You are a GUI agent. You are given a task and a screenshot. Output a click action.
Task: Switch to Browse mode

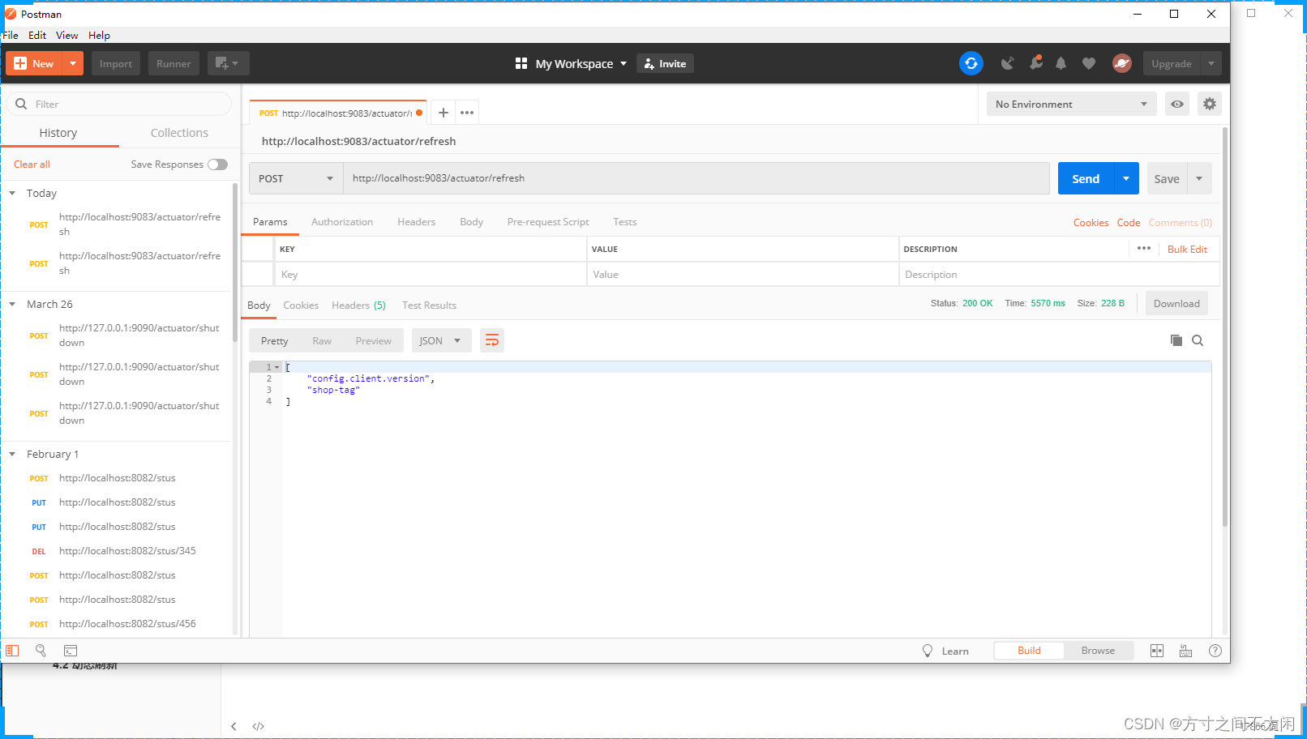coord(1098,651)
